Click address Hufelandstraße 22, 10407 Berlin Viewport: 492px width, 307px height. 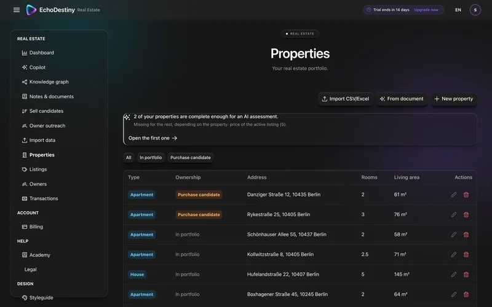(283, 274)
